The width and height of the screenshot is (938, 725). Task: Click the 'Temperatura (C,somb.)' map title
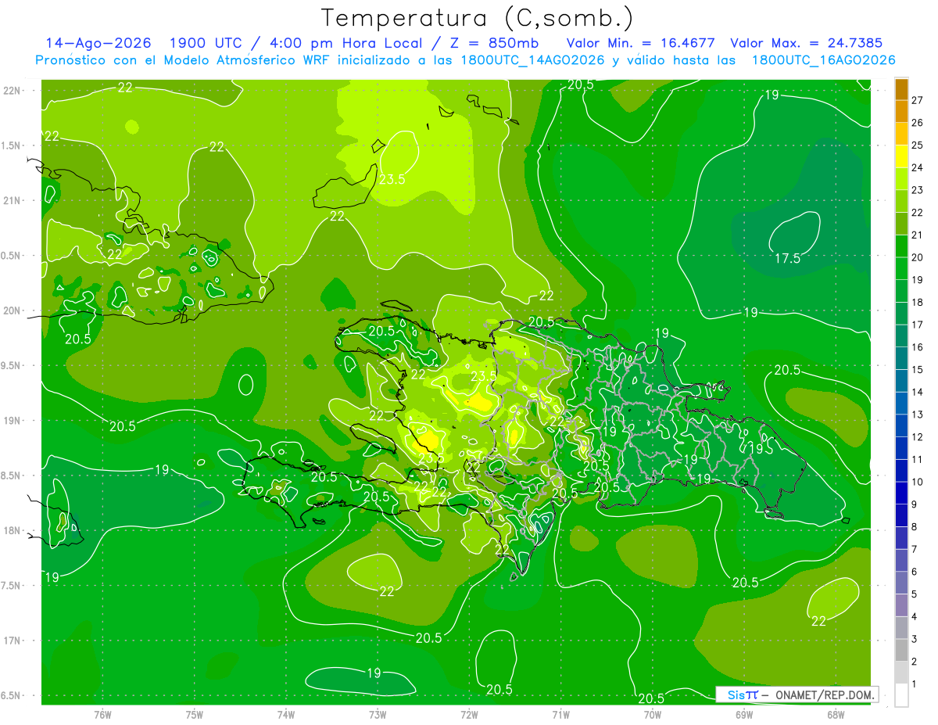(x=478, y=18)
